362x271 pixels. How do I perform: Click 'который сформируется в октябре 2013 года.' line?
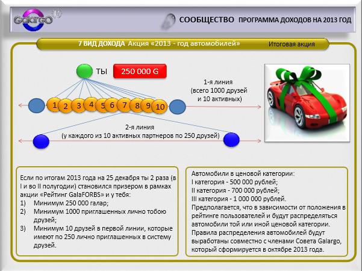[258, 249]
